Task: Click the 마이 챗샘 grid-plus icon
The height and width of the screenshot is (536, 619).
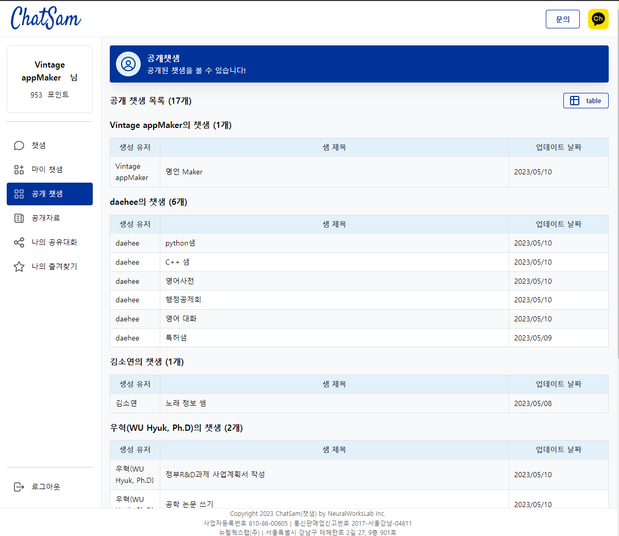Action: [19, 170]
